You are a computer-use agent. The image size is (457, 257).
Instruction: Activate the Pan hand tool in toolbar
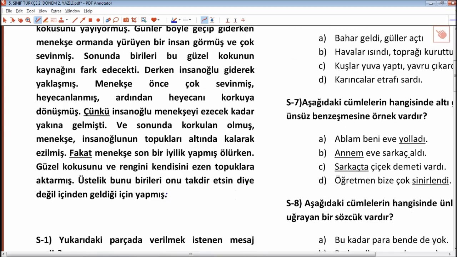point(20,20)
